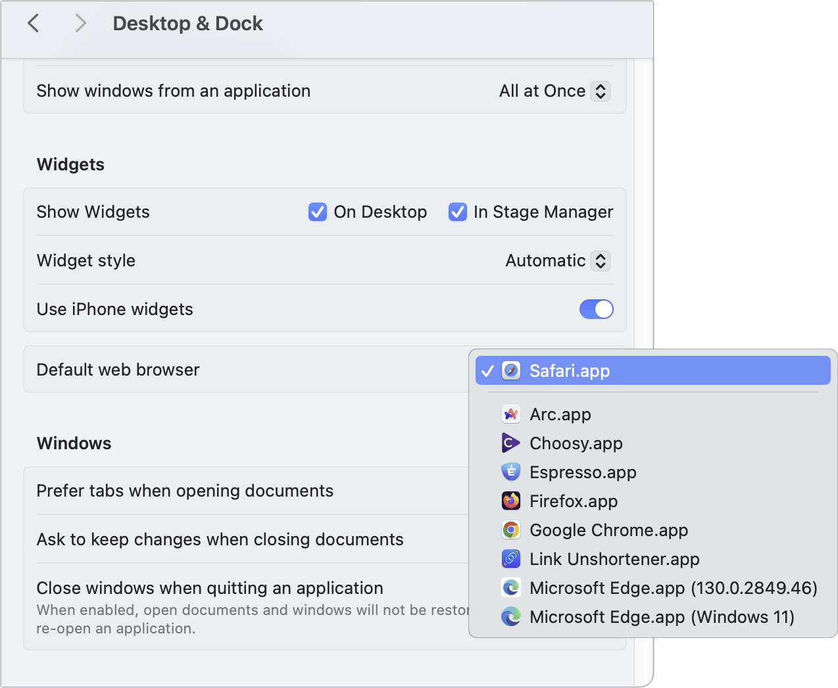Choose Arc.app from browser list
The width and height of the screenshot is (838, 688).
(x=653, y=414)
